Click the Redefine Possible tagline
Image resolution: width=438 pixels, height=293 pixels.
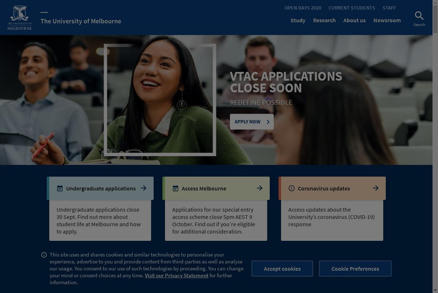point(261,103)
